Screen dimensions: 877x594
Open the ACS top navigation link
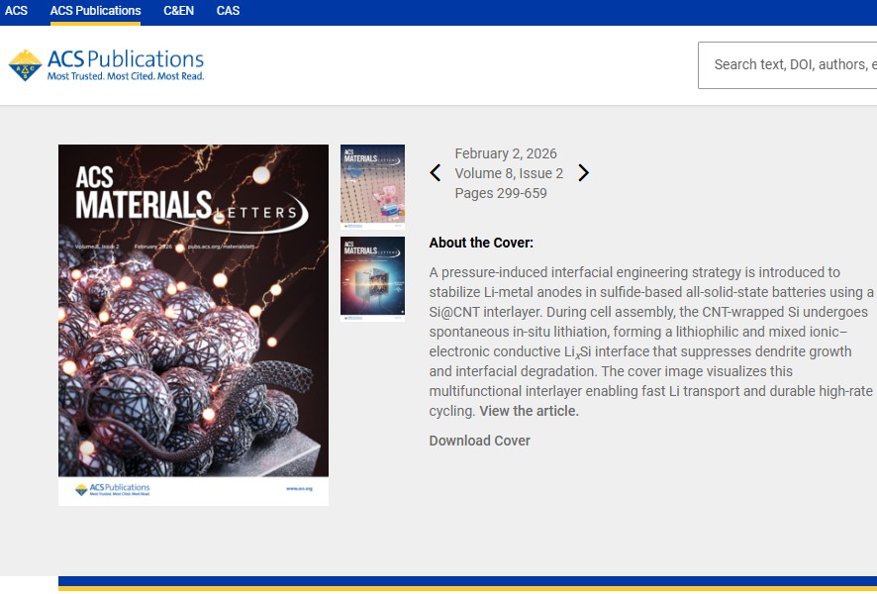coord(16,11)
